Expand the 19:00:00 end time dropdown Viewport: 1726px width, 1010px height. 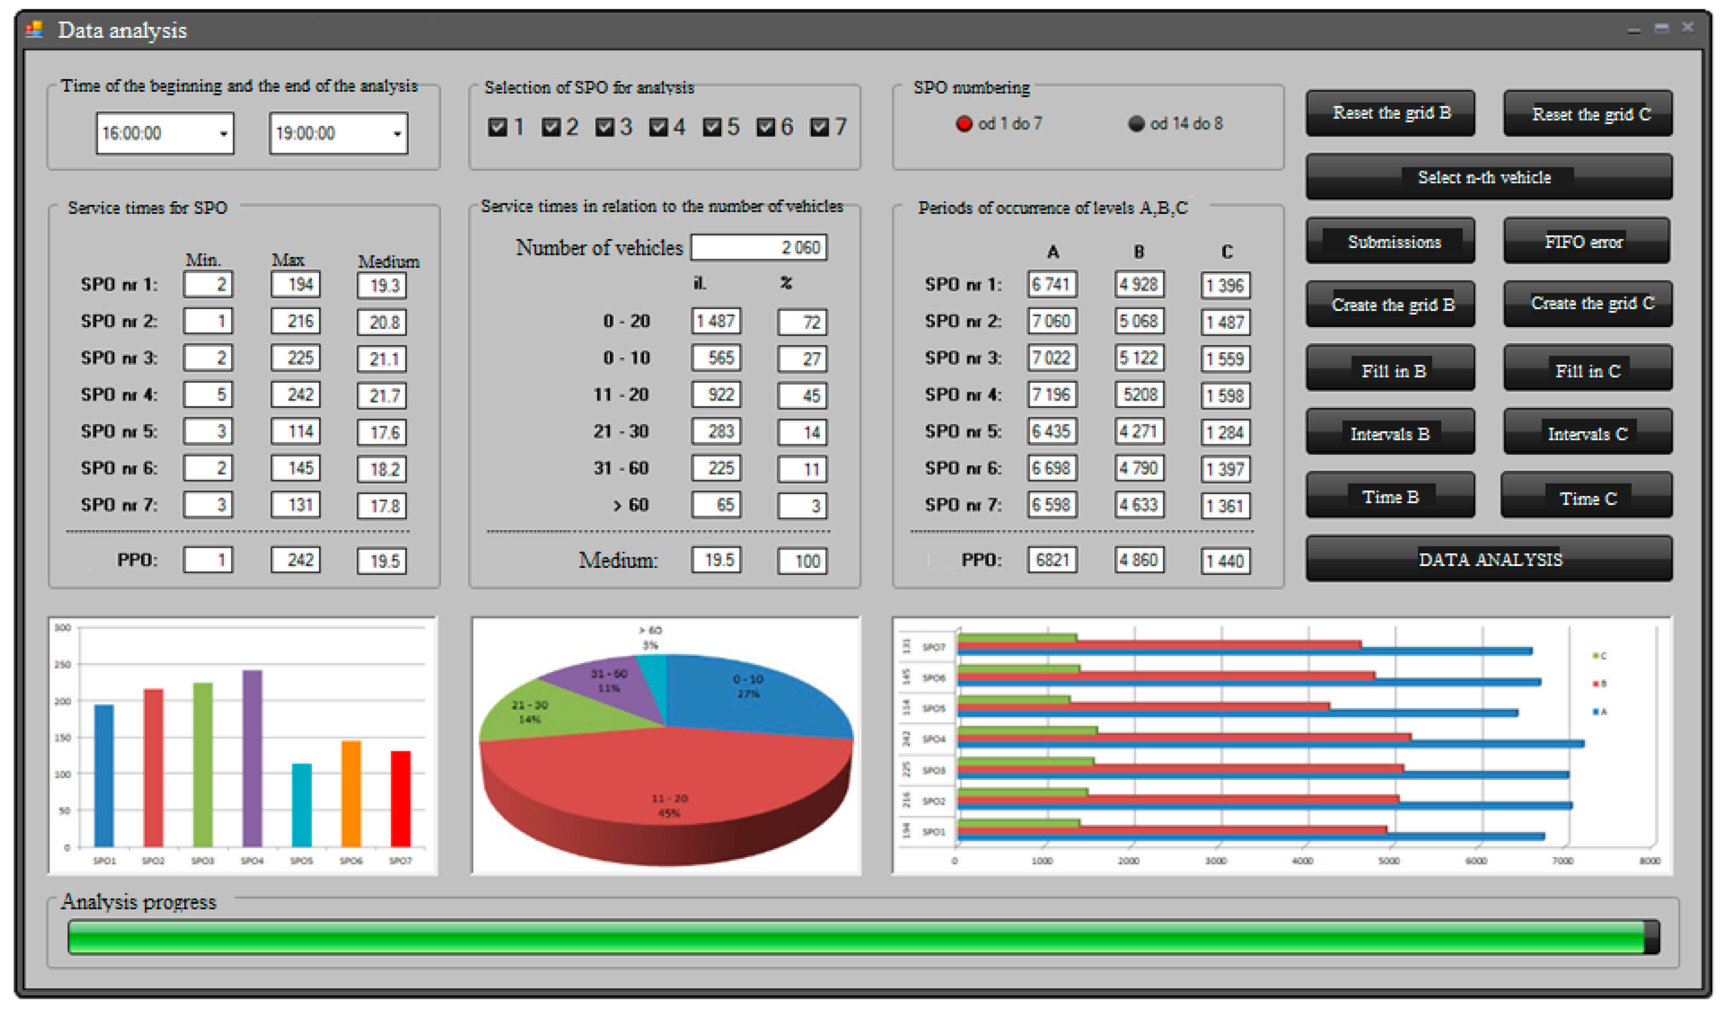point(397,134)
